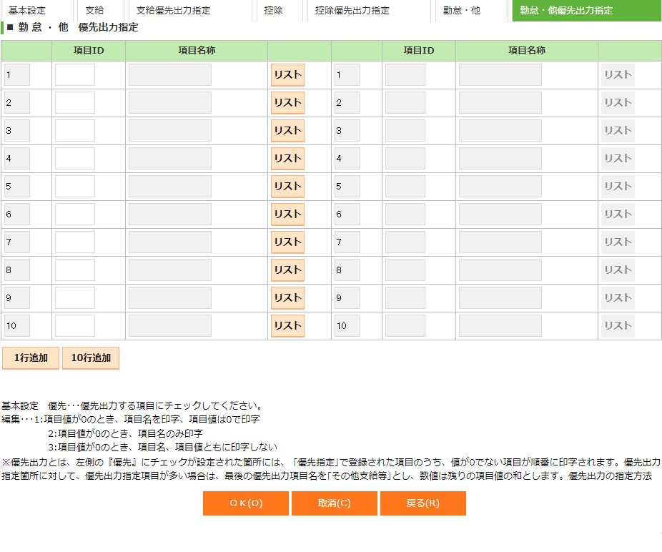Open the 控除優先出力指定 tab
Screen dimensions: 662x552
(x=352, y=11)
